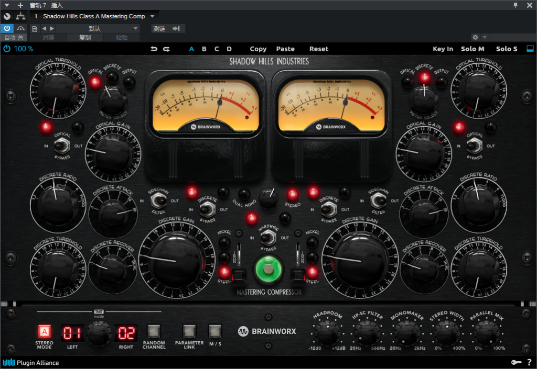Click the Brainworx logo in the bottom panel
The width and height of the screenshot is (537, 369).
click(267, 331)
